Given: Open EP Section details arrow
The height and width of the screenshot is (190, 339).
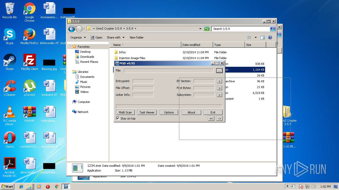Looking at the screenshot, I should 219,81.
